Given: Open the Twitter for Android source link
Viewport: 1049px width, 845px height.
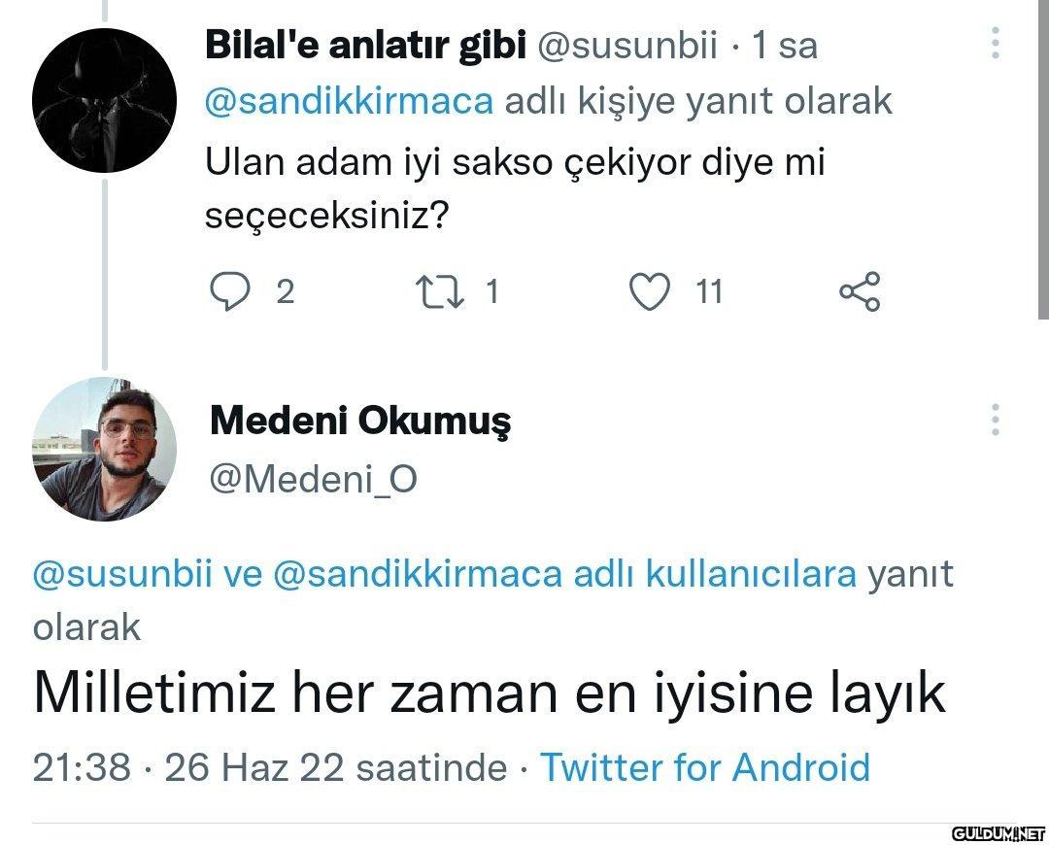Looking at the screenshot, I should 705,767.
